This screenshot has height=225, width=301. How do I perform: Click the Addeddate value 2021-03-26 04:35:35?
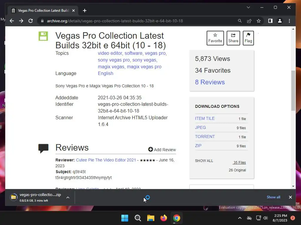pyautogui.click(x=120, y=98)
